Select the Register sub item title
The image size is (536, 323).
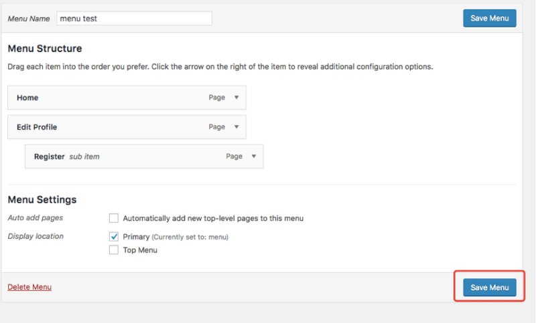coord(49,156)
